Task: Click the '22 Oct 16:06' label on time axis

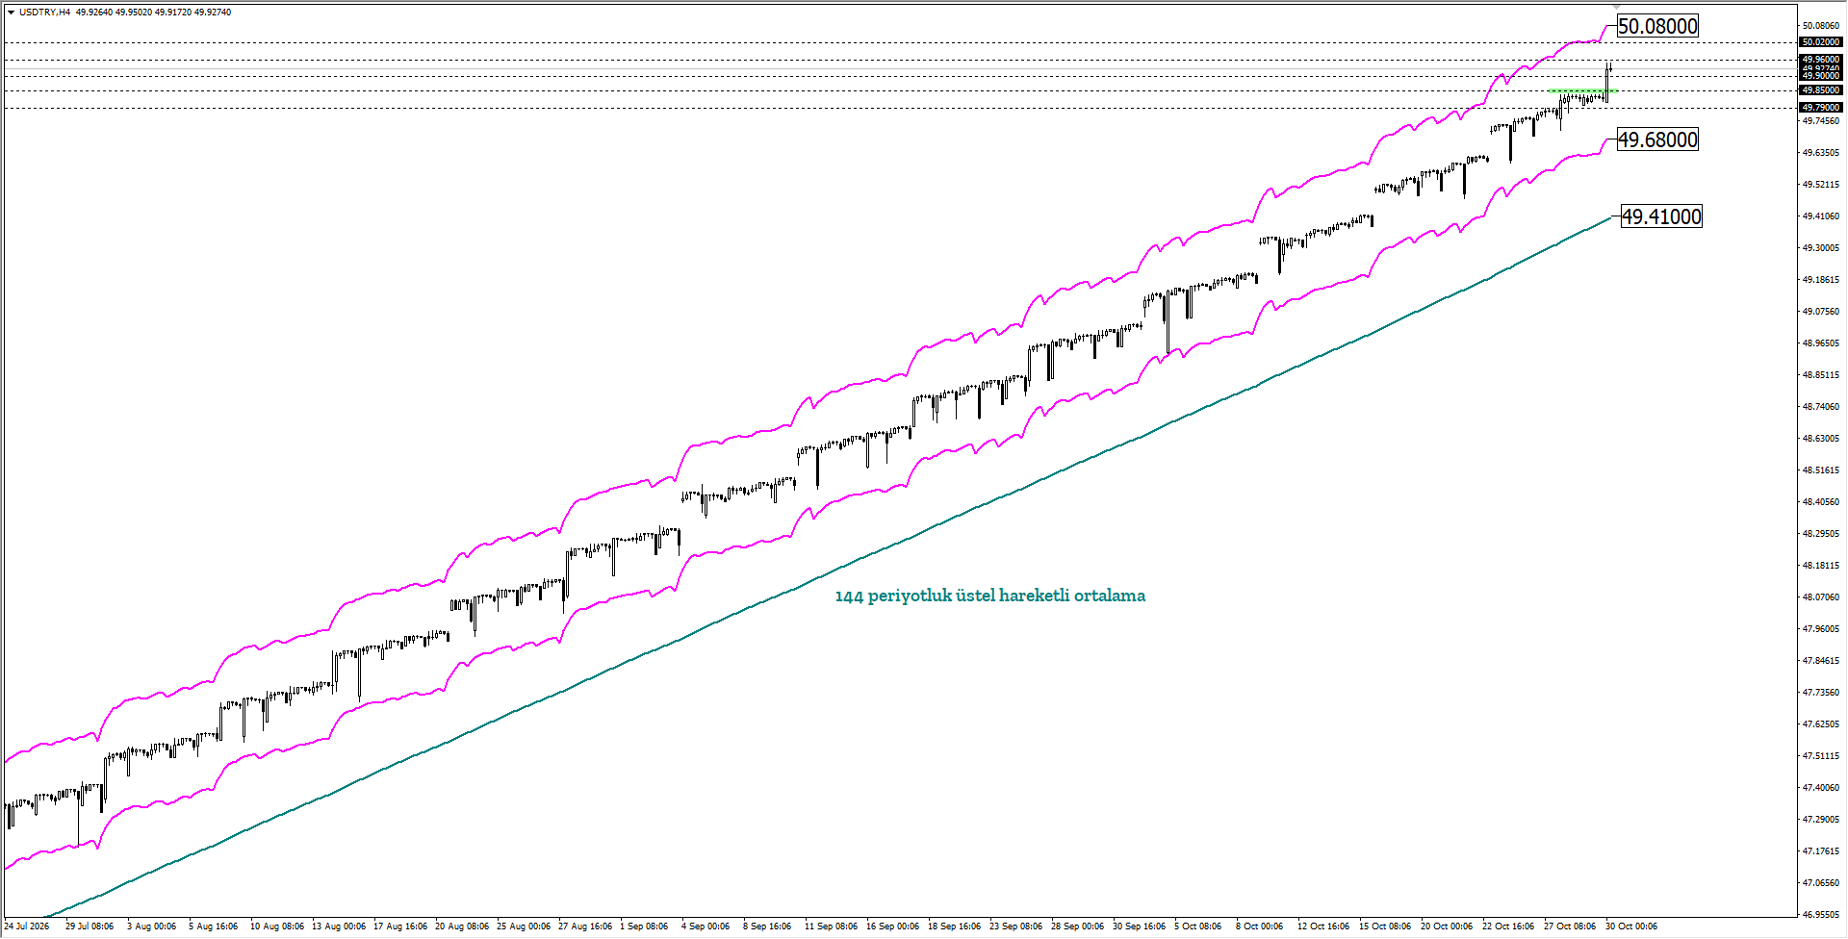Action: pos(1508,926)
